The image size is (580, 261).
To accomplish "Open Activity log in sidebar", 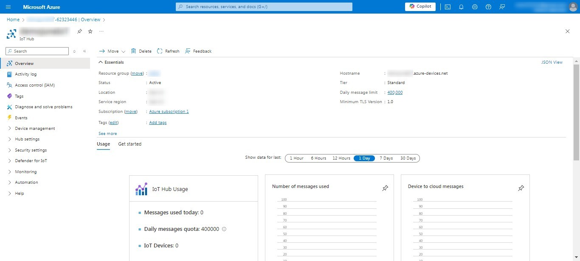I will pos(25,74).
